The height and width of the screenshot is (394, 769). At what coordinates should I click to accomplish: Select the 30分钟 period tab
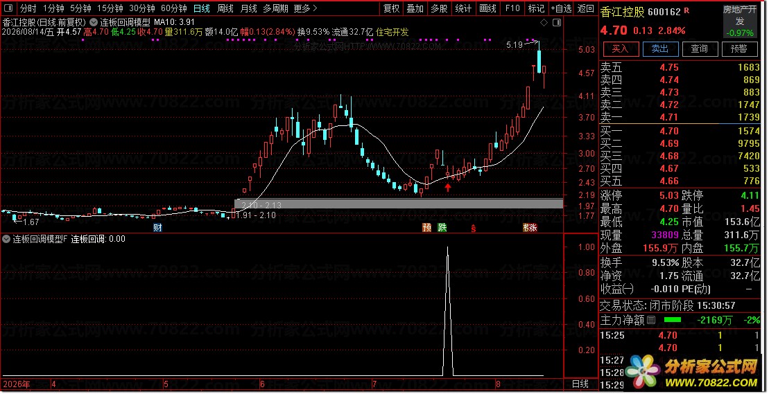[141, 8]
